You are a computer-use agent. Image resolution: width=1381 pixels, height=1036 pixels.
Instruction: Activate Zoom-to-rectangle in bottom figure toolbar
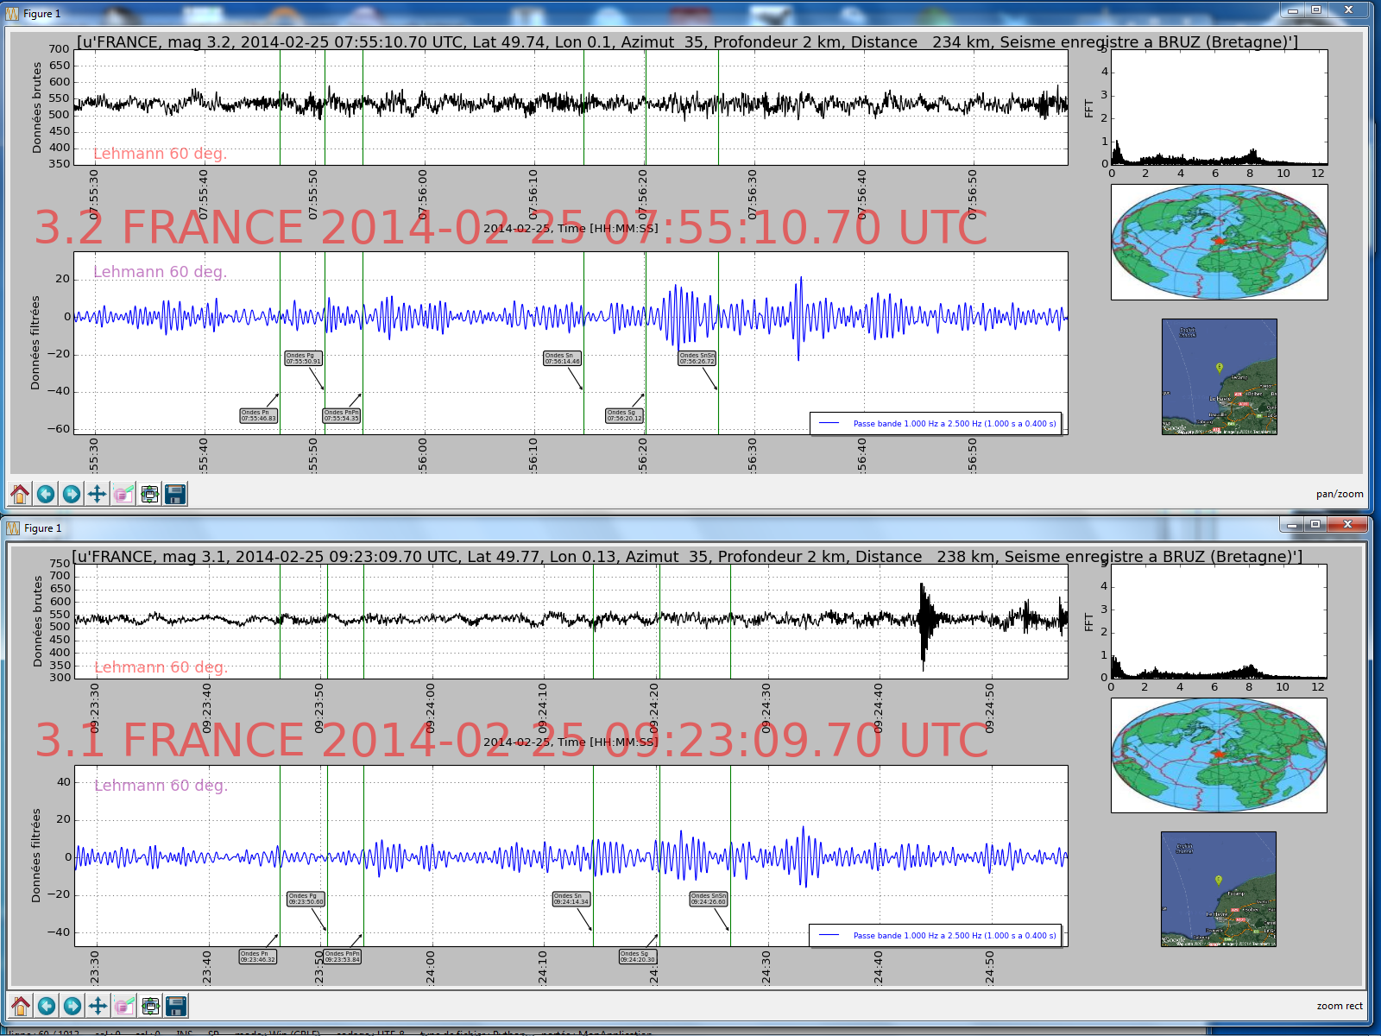pos(124,1006)
